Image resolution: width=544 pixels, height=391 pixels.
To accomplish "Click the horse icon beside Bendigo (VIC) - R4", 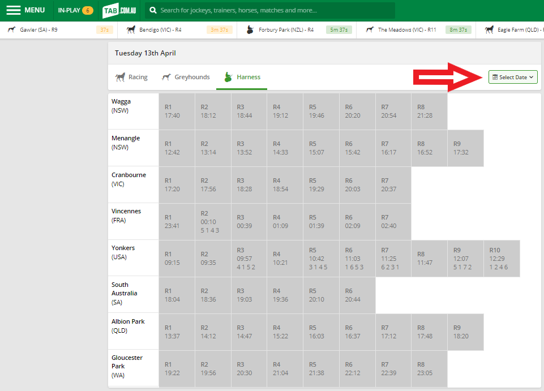I will point(131,30).
